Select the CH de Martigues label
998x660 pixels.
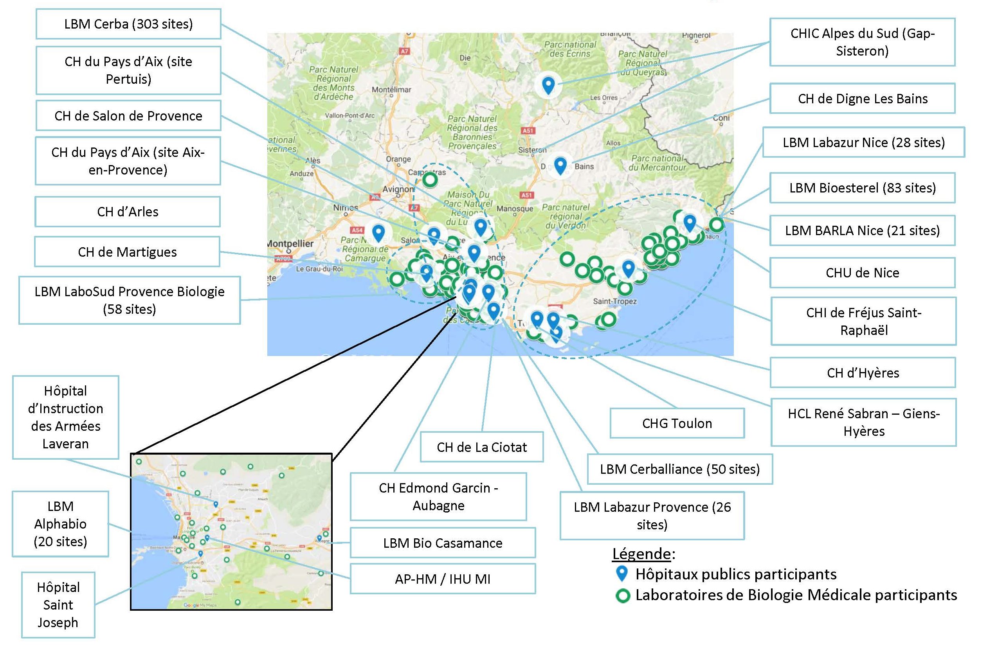tap(127, 252)
